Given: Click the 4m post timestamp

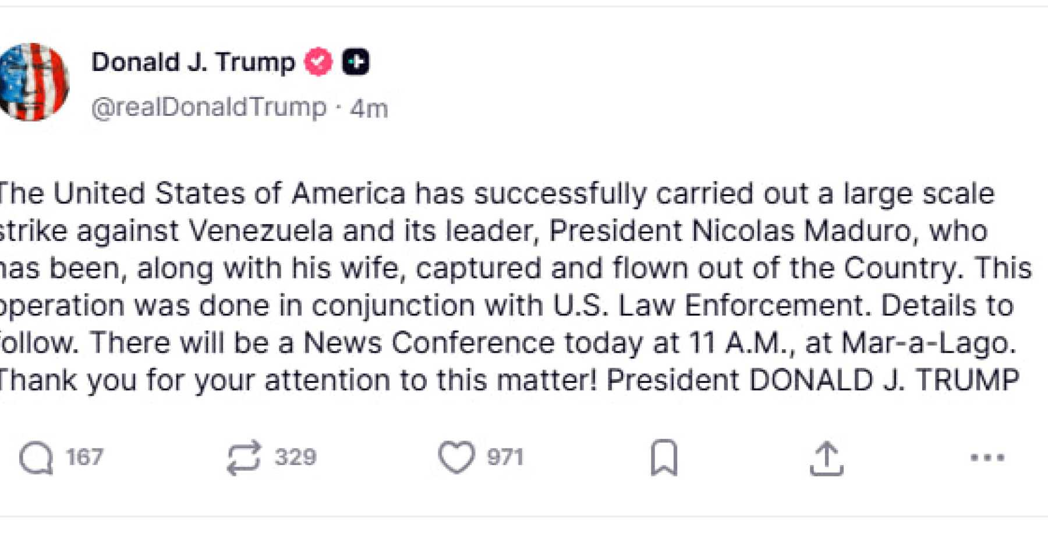Looking at the screenshot, I should point(369,108).
